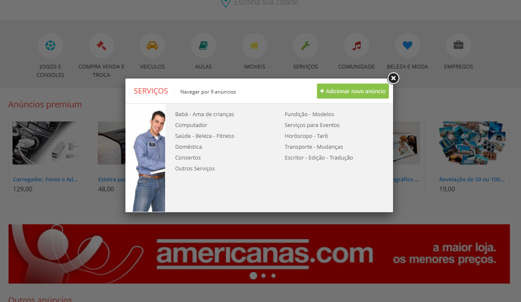The height and width of the screenshot is (302, 521).
Task: Open Serviços para Eventos link
Action: (312, 125)
